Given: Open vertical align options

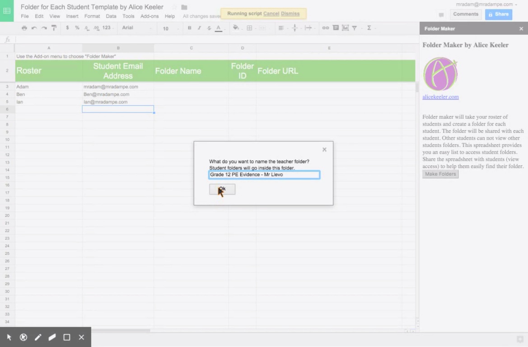Looking at the screenshot, I should 294,28.
